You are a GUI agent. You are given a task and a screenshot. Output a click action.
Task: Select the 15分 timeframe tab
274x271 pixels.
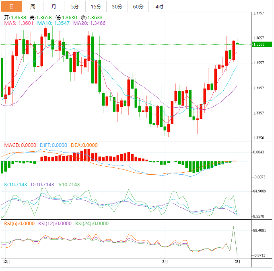point(96,6)
